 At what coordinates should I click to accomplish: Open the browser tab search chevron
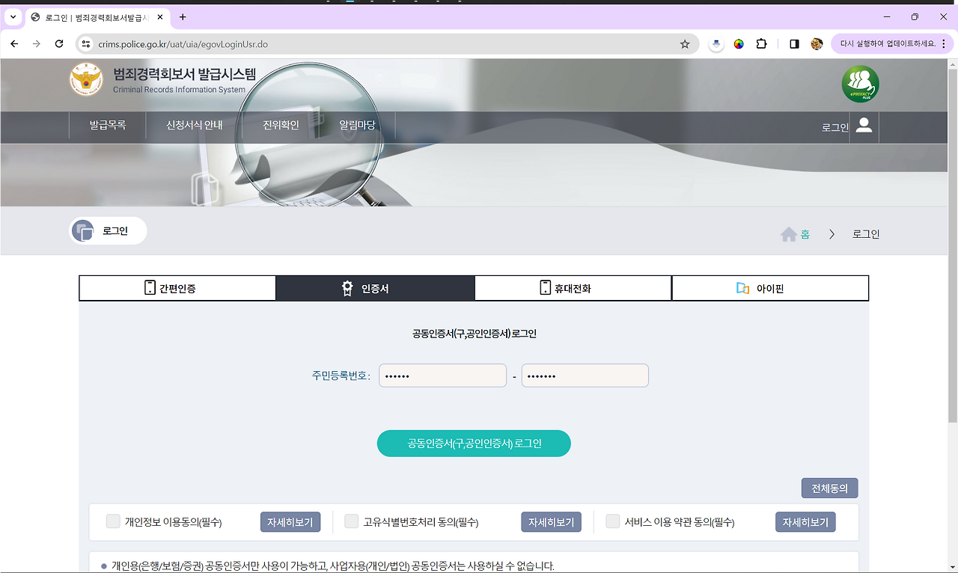(12, 16)
